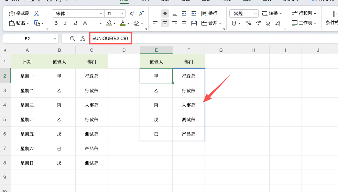Click the decrease indent icon

[184, 13]
